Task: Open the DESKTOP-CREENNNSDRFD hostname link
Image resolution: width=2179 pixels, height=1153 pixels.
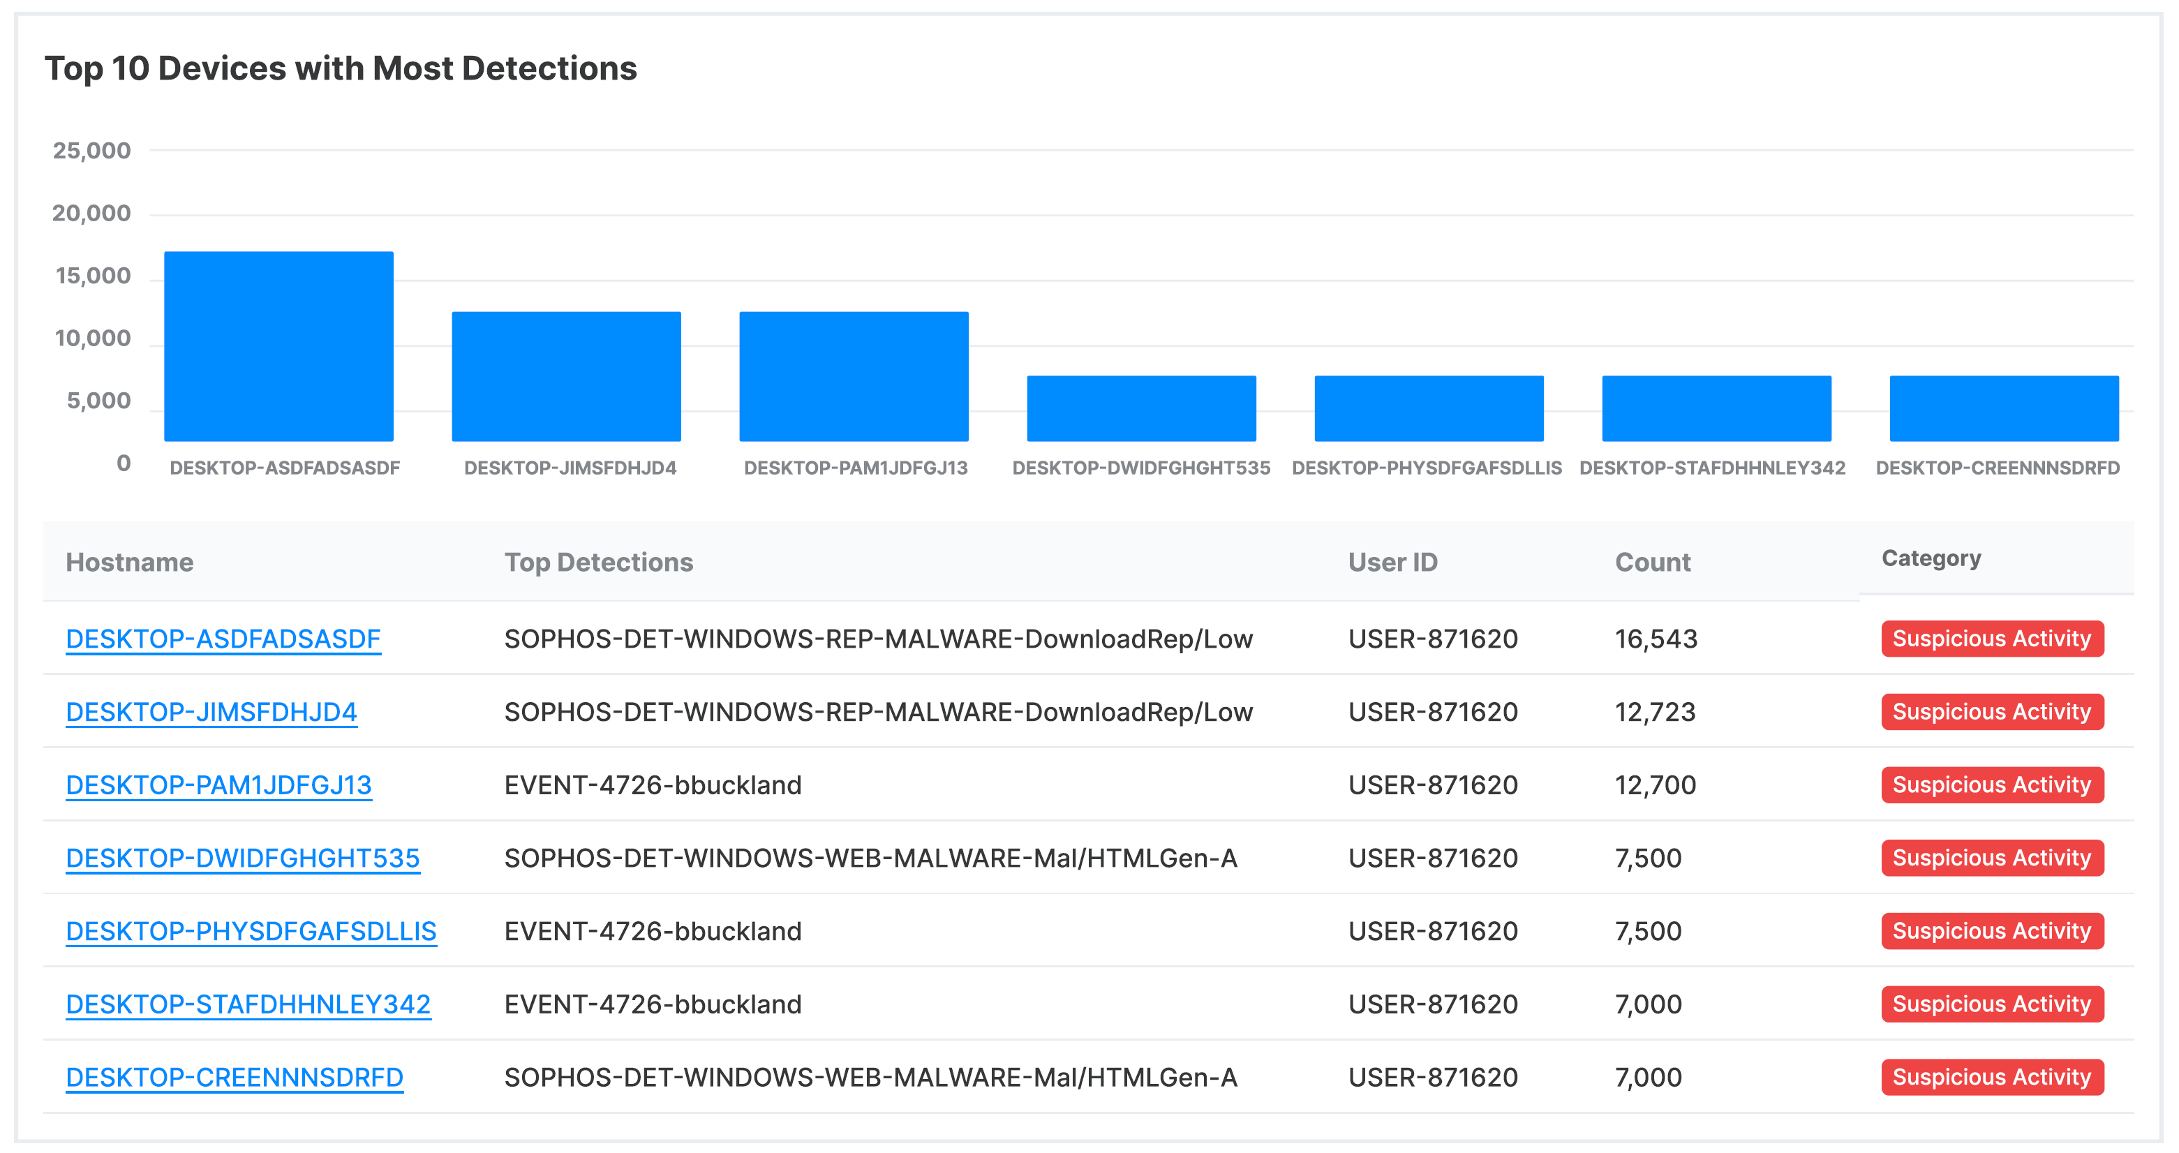Action: 235,1077
